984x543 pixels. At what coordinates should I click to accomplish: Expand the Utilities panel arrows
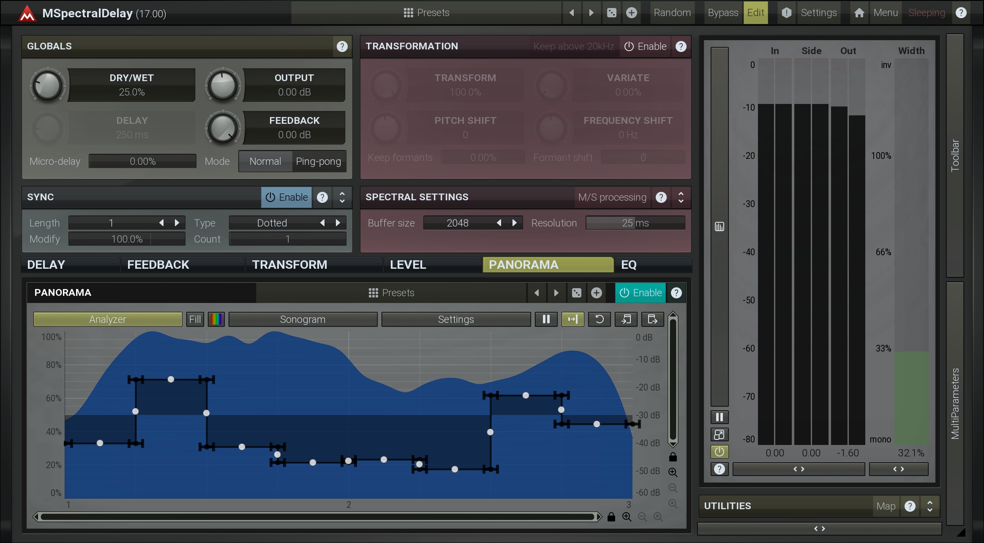click(929, 506)
